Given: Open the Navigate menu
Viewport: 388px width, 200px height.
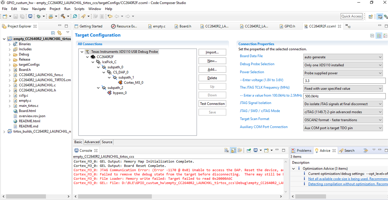Looking at the screenshot, I should 39,9.
